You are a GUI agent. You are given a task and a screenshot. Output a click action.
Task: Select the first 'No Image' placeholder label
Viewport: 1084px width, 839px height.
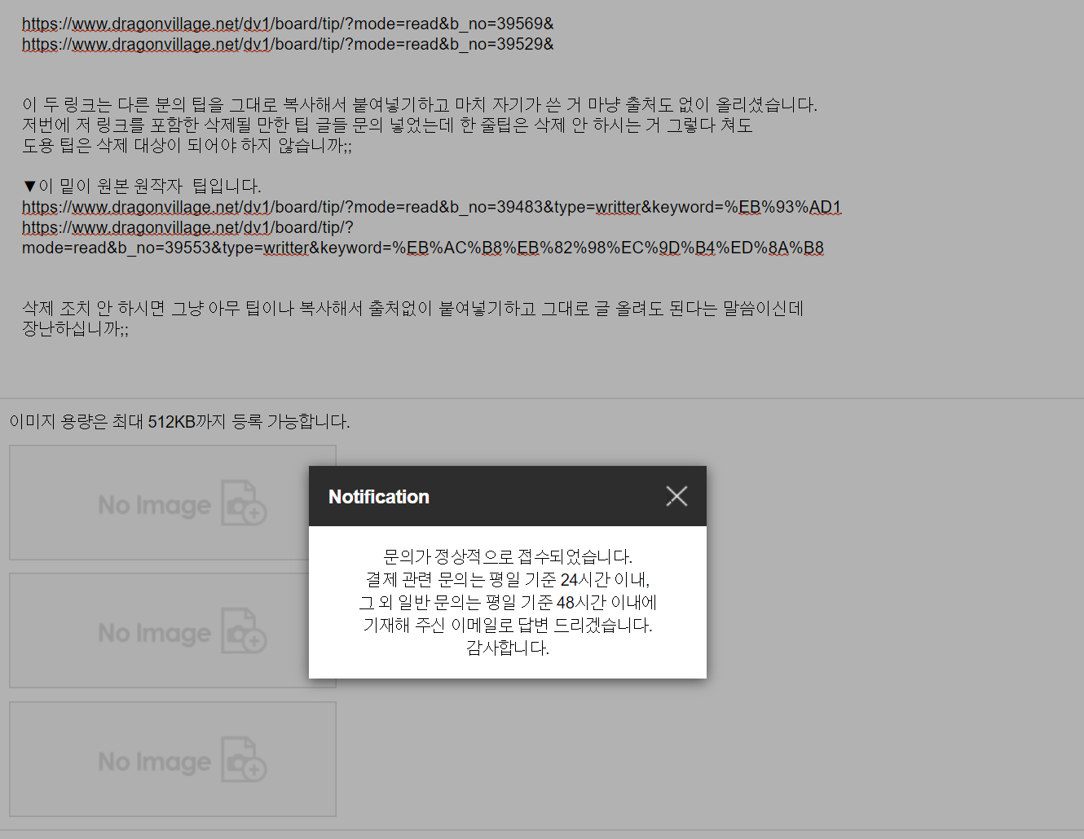point(154,505)
